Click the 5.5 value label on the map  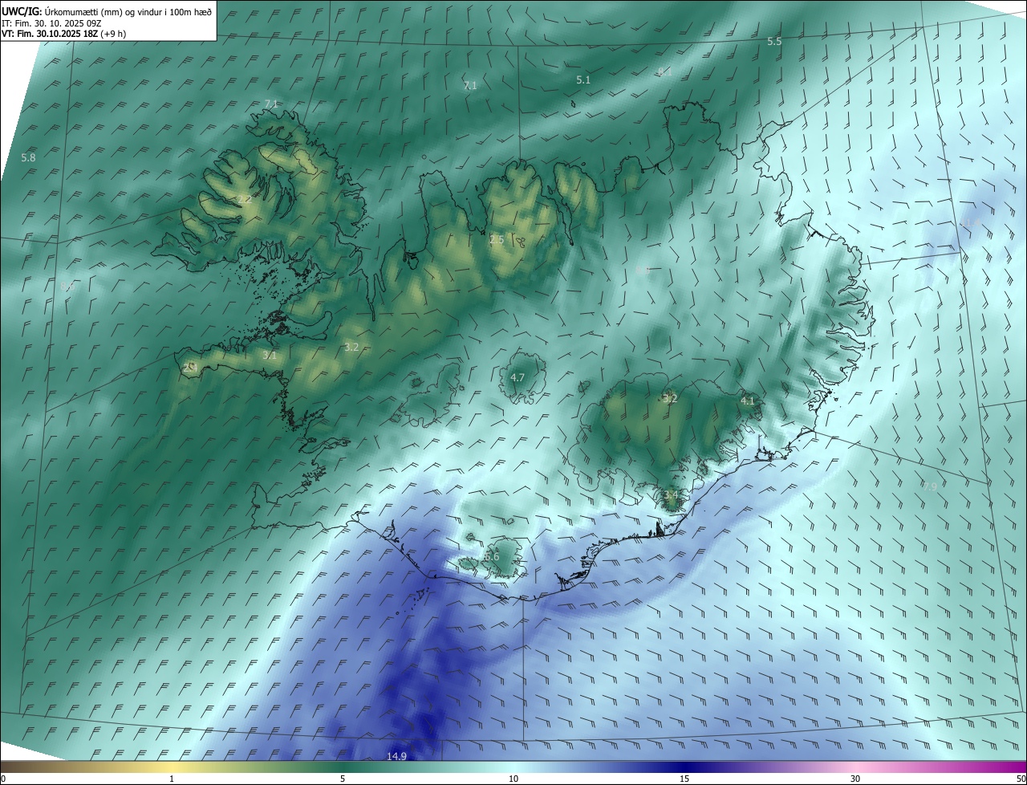(x=774, y=41)
